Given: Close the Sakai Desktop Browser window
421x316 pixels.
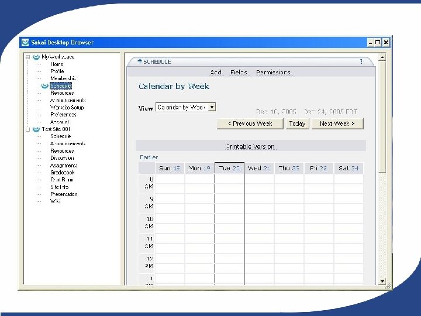Looking at the screenshot, I should [x=386, y=42].
